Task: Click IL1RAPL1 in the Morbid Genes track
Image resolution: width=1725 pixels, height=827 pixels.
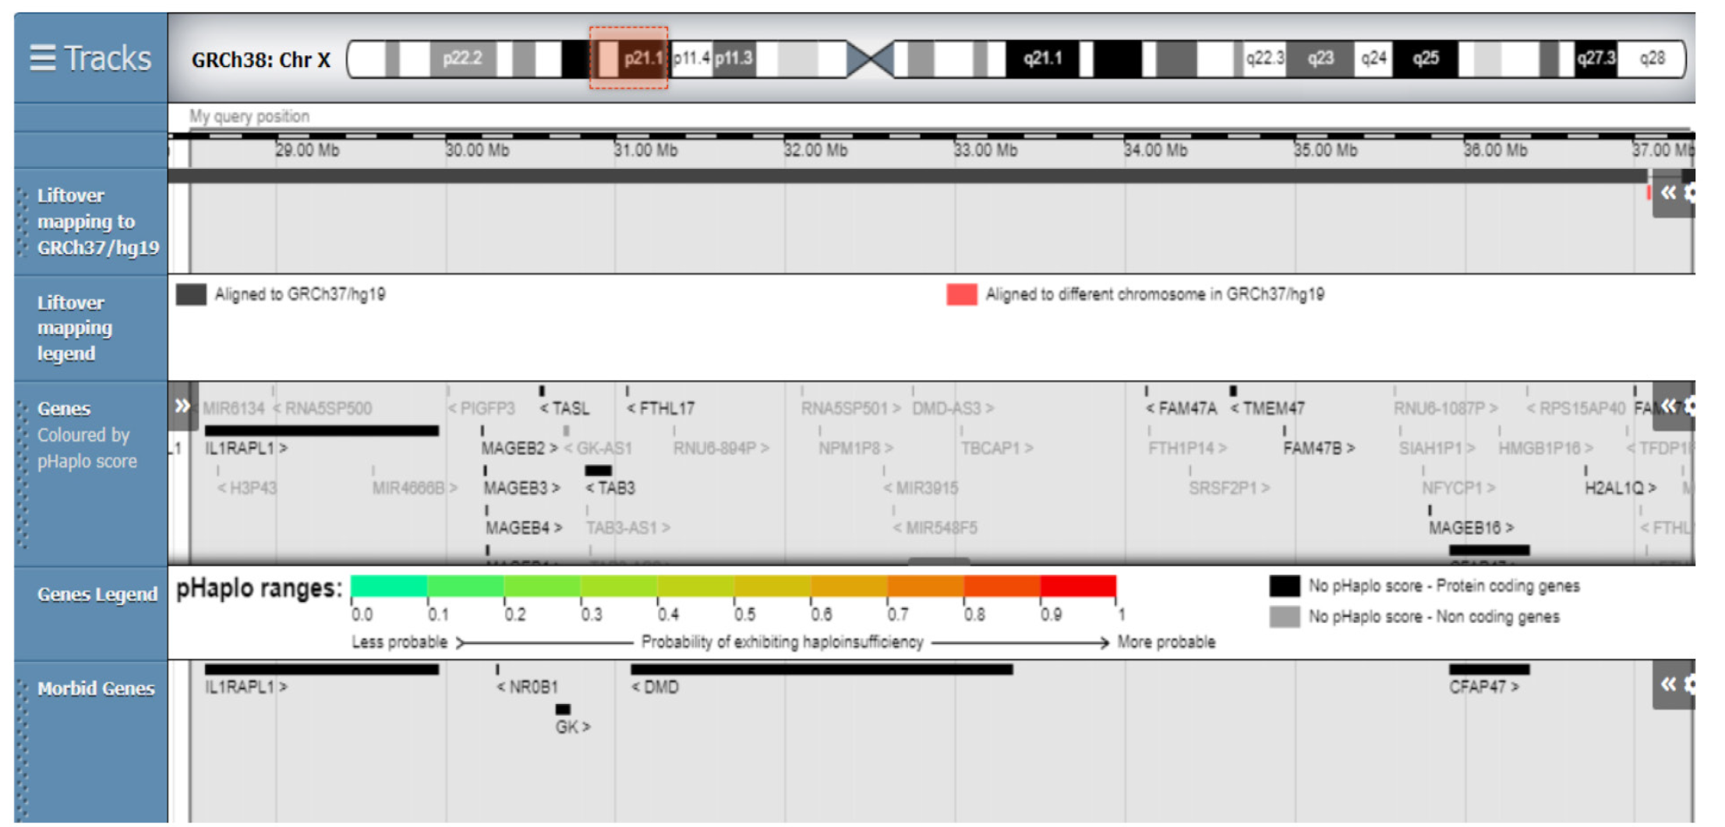Action: tap(246, 687)
